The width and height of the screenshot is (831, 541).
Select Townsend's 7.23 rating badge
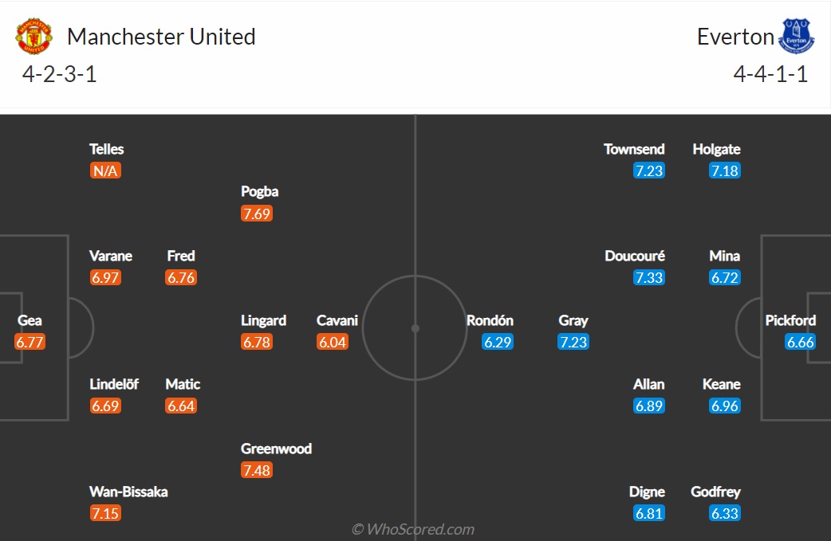(648, 171)
